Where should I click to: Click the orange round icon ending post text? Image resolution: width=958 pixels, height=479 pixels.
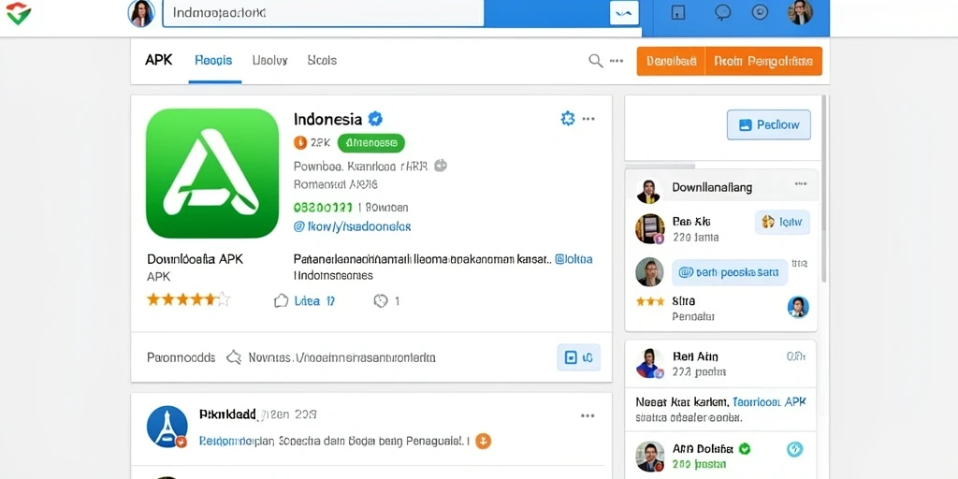click(x=484, y=441)
